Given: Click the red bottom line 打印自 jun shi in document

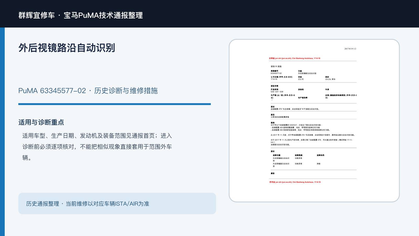Looking at the screenshot, I should click(x=295, y=182).
